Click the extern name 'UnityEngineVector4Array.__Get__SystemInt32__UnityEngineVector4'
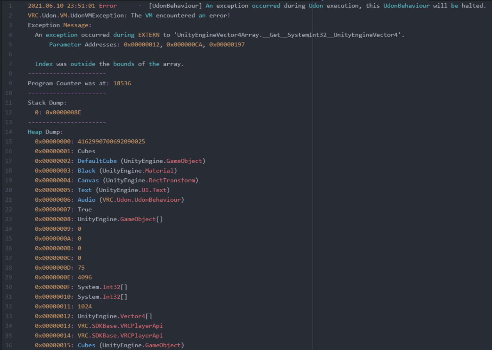Screen dimensions: 492x350 (288, 35)
